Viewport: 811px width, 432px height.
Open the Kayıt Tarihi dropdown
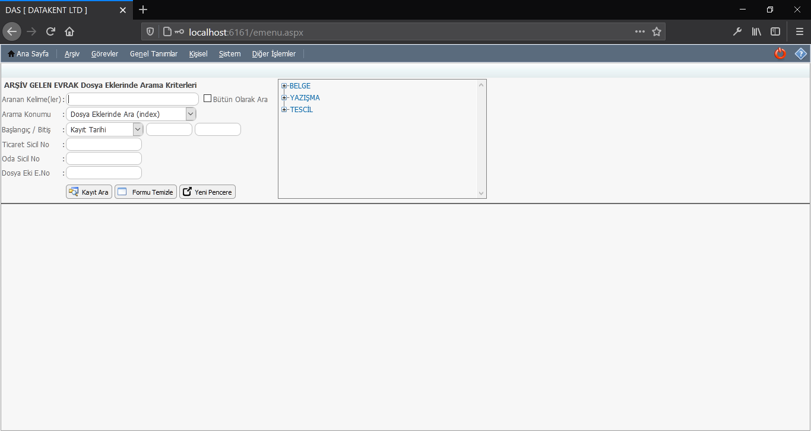coord(138,129)
